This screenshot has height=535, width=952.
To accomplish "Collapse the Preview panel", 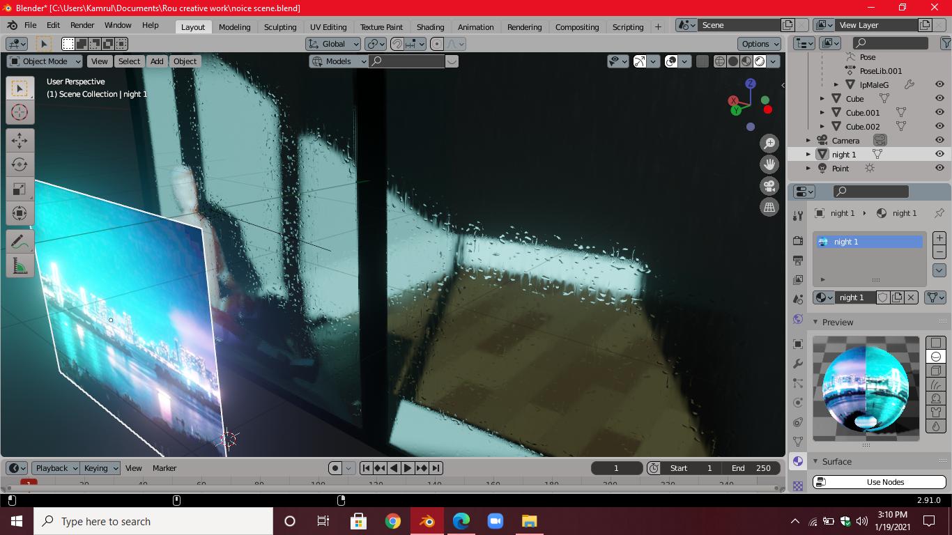I will point(815,323).
